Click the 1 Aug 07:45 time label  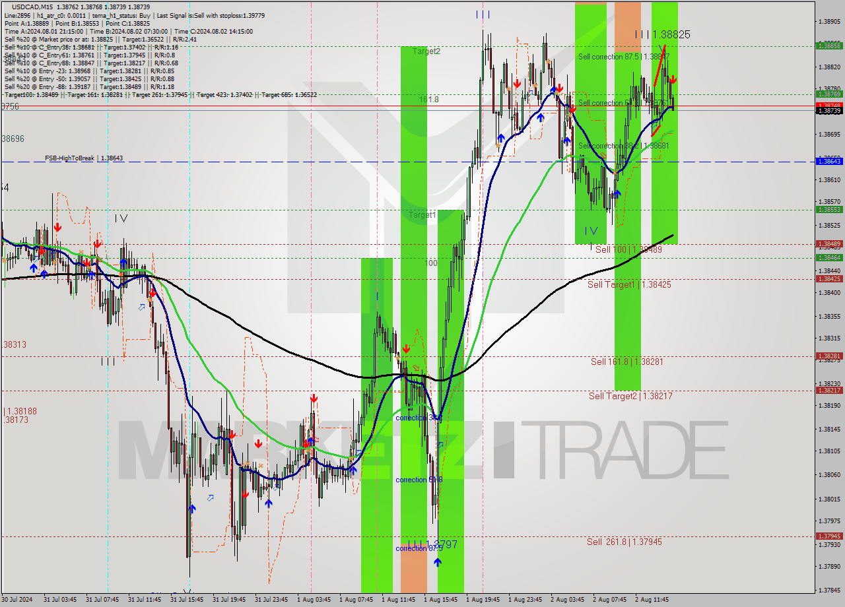(x=356, y=600)
